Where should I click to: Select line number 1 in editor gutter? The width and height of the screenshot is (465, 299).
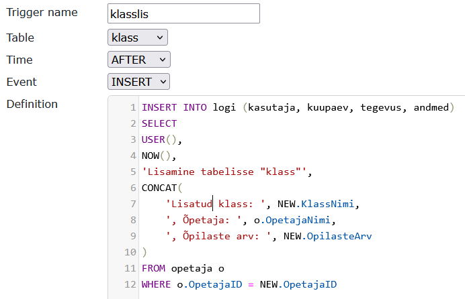pos(134,108)
